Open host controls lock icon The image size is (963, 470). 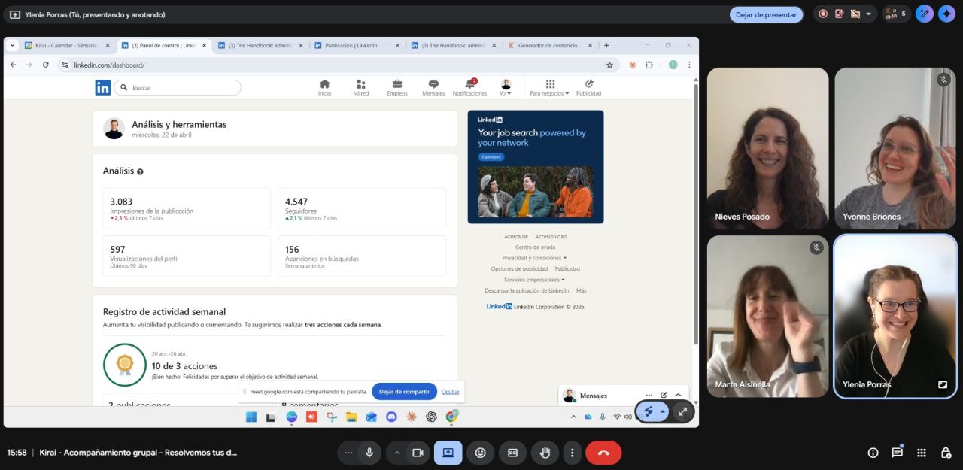click(946, 453)
